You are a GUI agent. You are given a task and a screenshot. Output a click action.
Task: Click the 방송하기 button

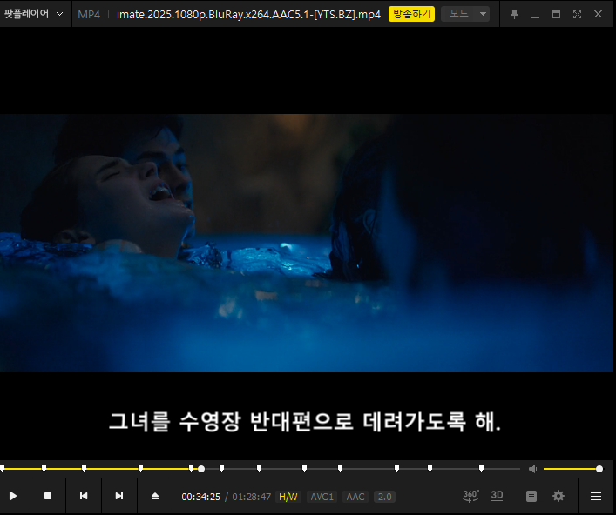pyautogui.click(x=411, y=14)
